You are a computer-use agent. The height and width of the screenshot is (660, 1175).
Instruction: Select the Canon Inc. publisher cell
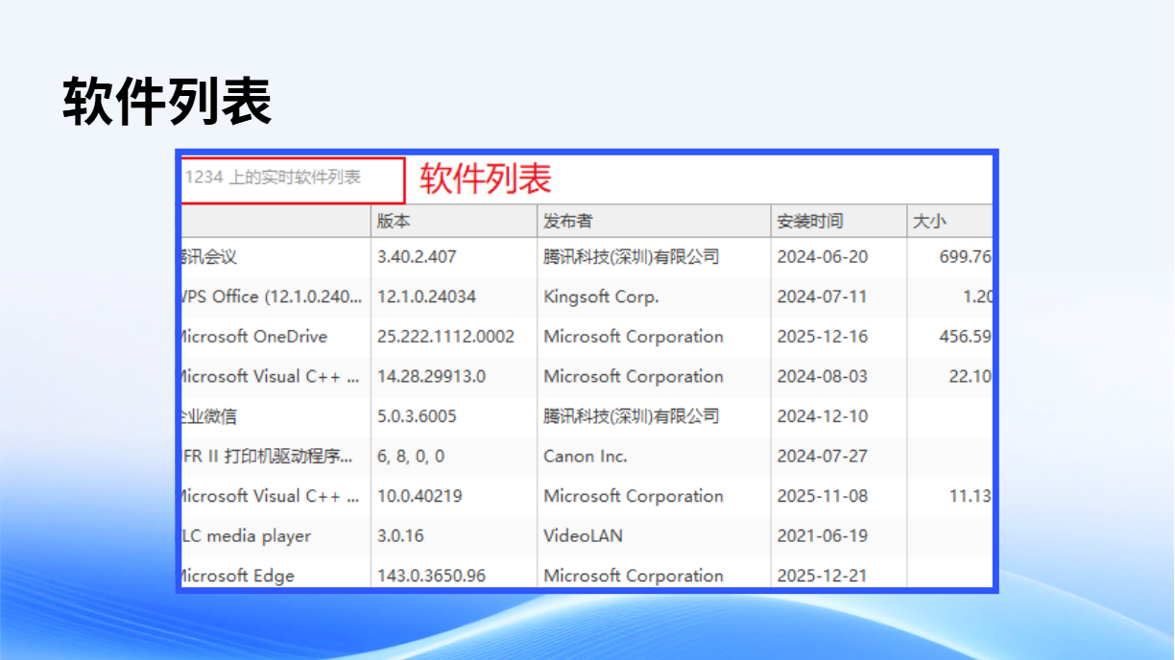586,457
